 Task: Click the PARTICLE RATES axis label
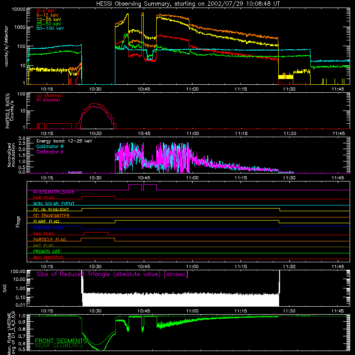(8, 111)
